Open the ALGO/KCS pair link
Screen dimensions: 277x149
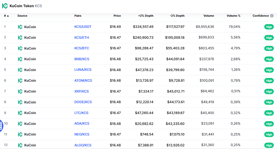(x=83, y=145)
